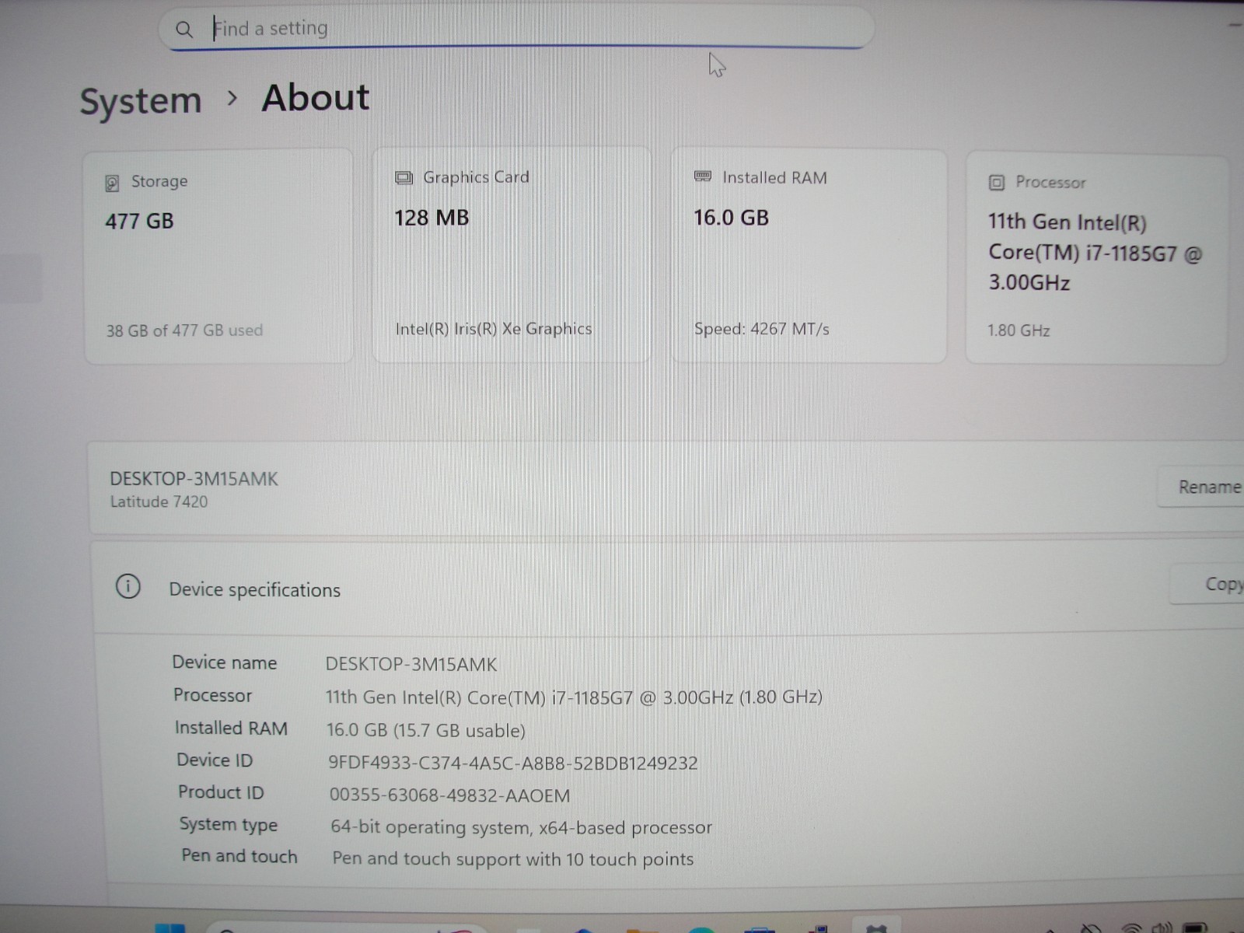Click the Product ID label

[221, 792]
